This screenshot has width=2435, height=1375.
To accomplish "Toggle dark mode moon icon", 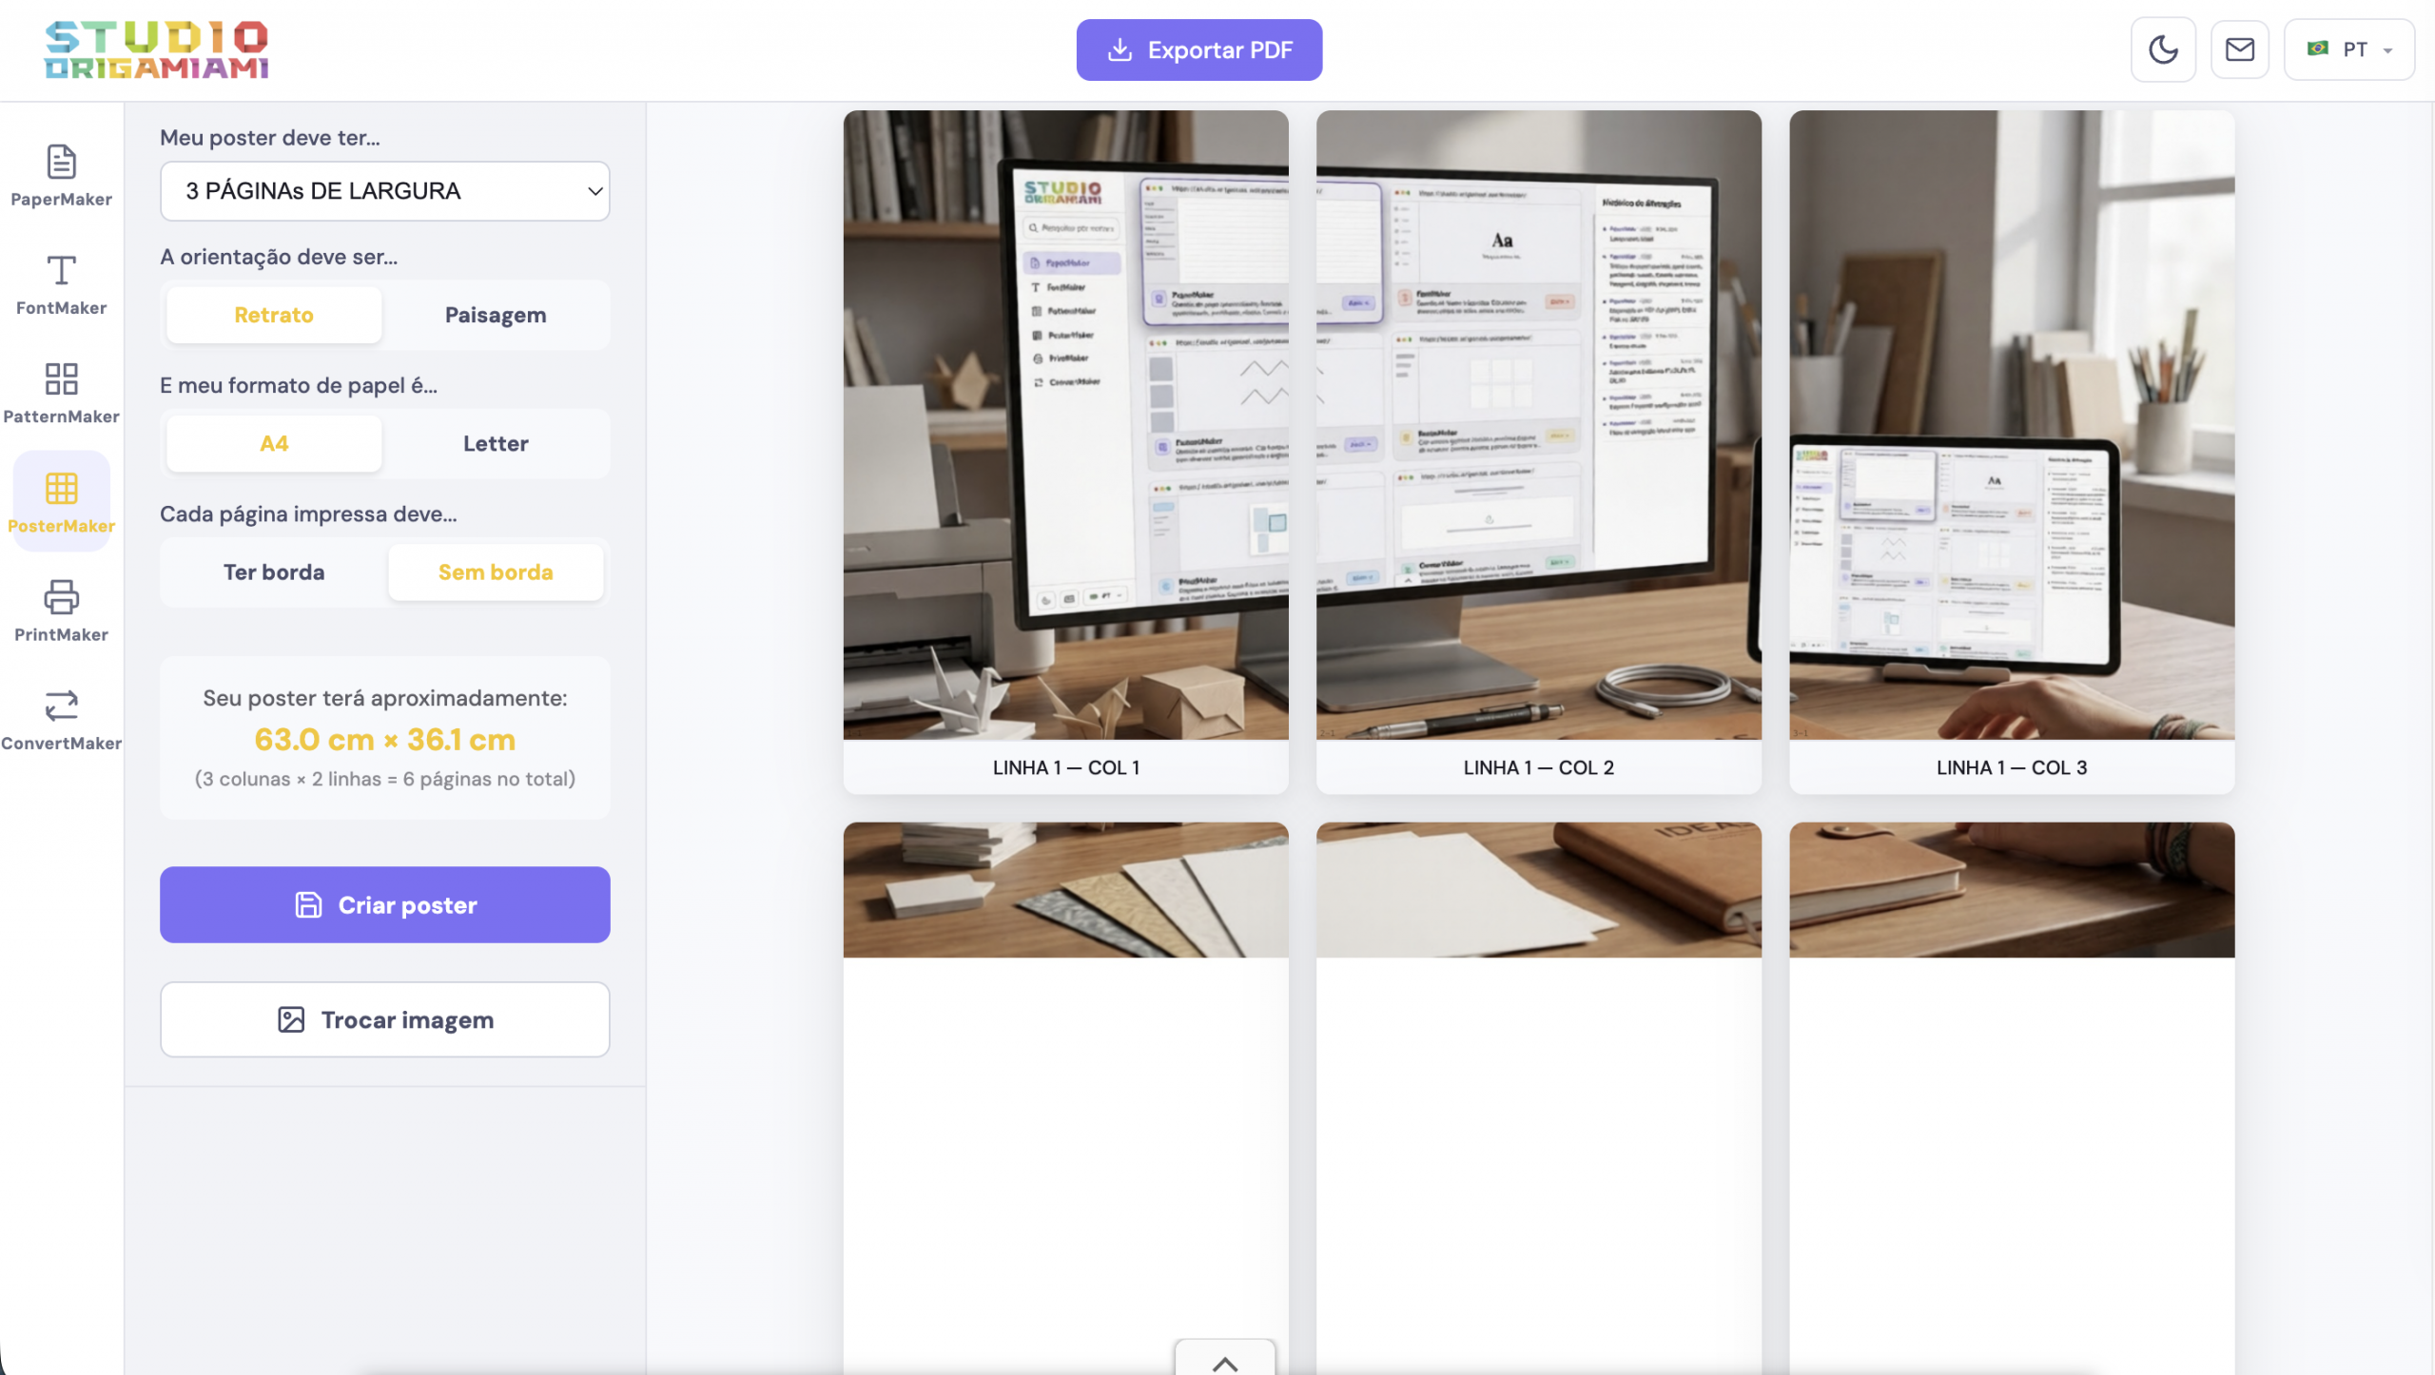I will pyautogui.click(x=2163, y=49).
